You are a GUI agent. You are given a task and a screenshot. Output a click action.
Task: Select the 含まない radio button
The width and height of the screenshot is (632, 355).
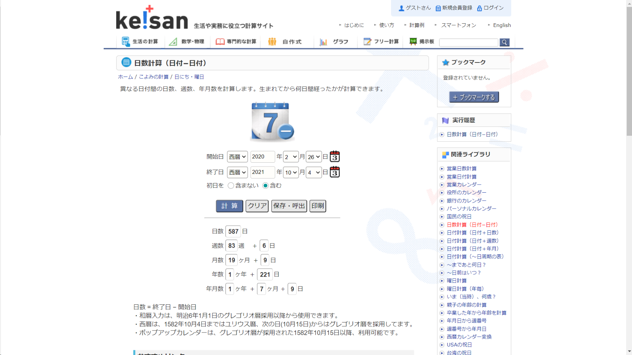tap(231, 186)
